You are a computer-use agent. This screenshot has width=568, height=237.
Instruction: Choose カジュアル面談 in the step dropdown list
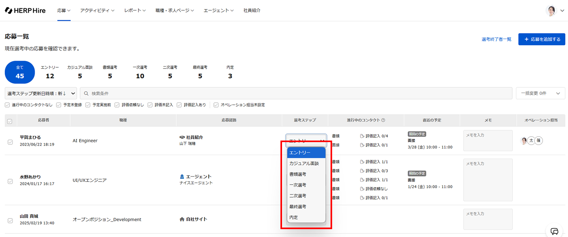(306, 163)
